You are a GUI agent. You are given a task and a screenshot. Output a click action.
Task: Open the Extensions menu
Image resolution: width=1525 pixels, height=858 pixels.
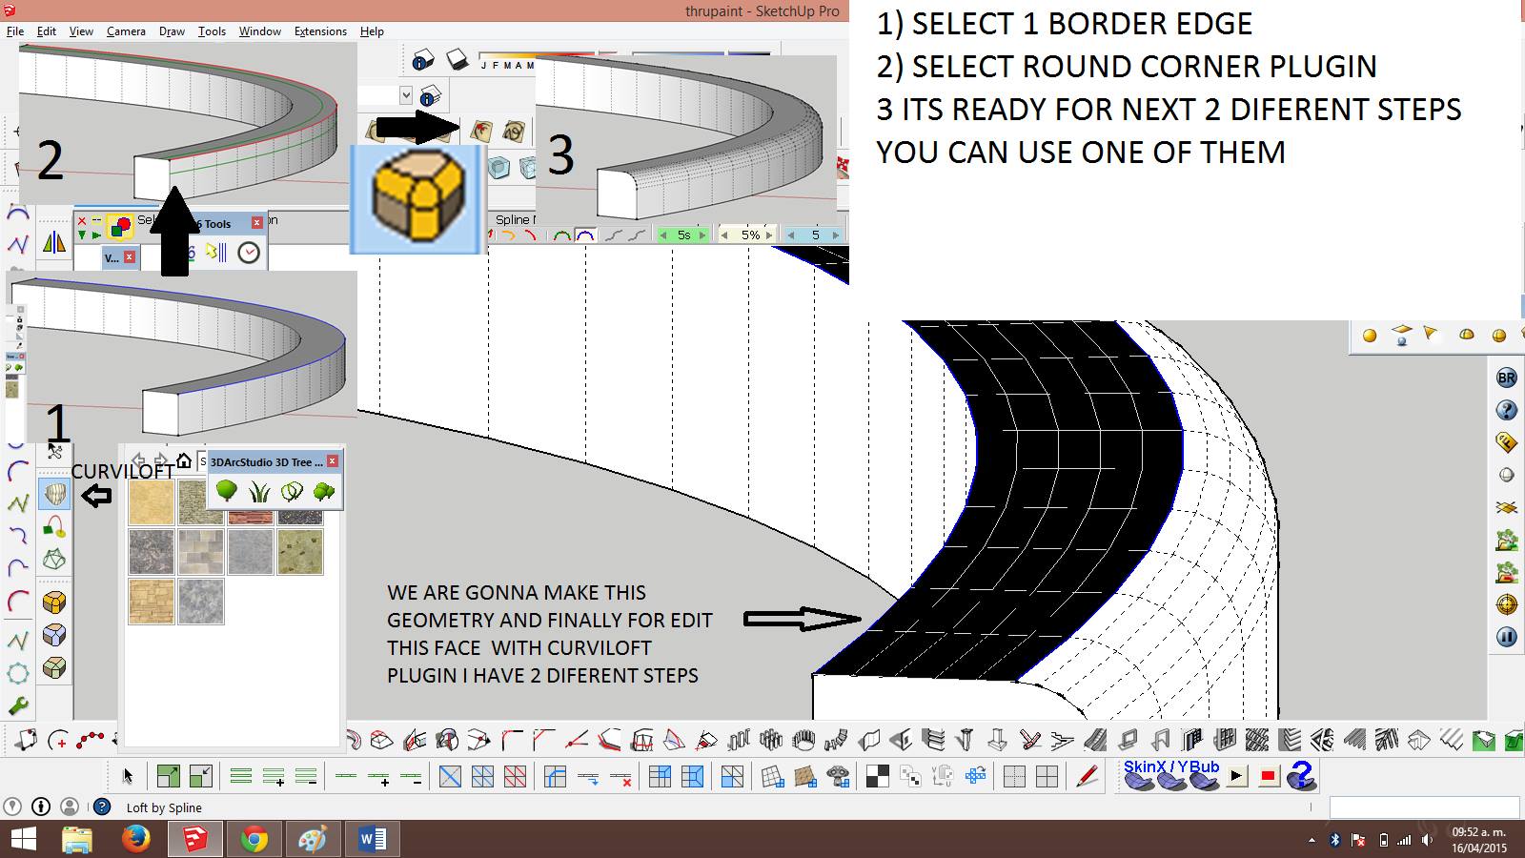click(x=320, y=31)
